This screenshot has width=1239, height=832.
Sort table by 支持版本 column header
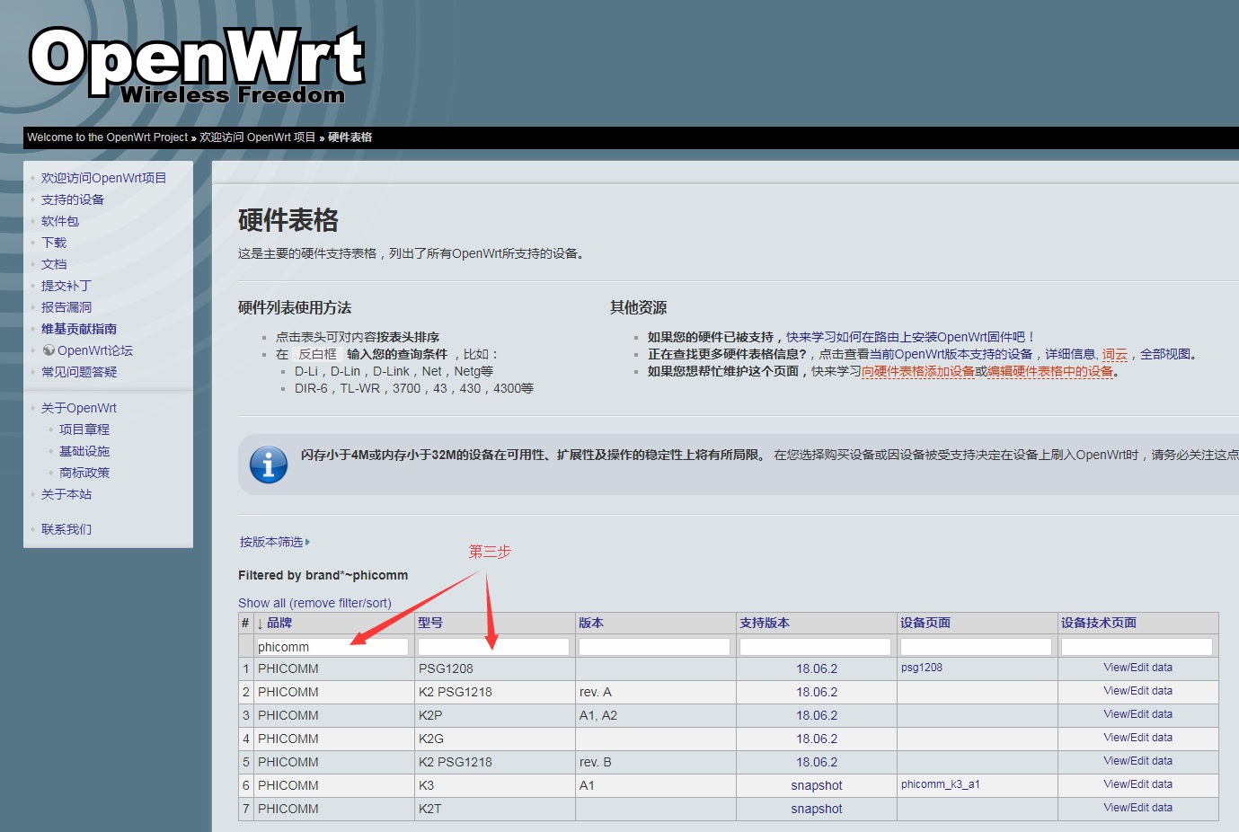[765, 623]
